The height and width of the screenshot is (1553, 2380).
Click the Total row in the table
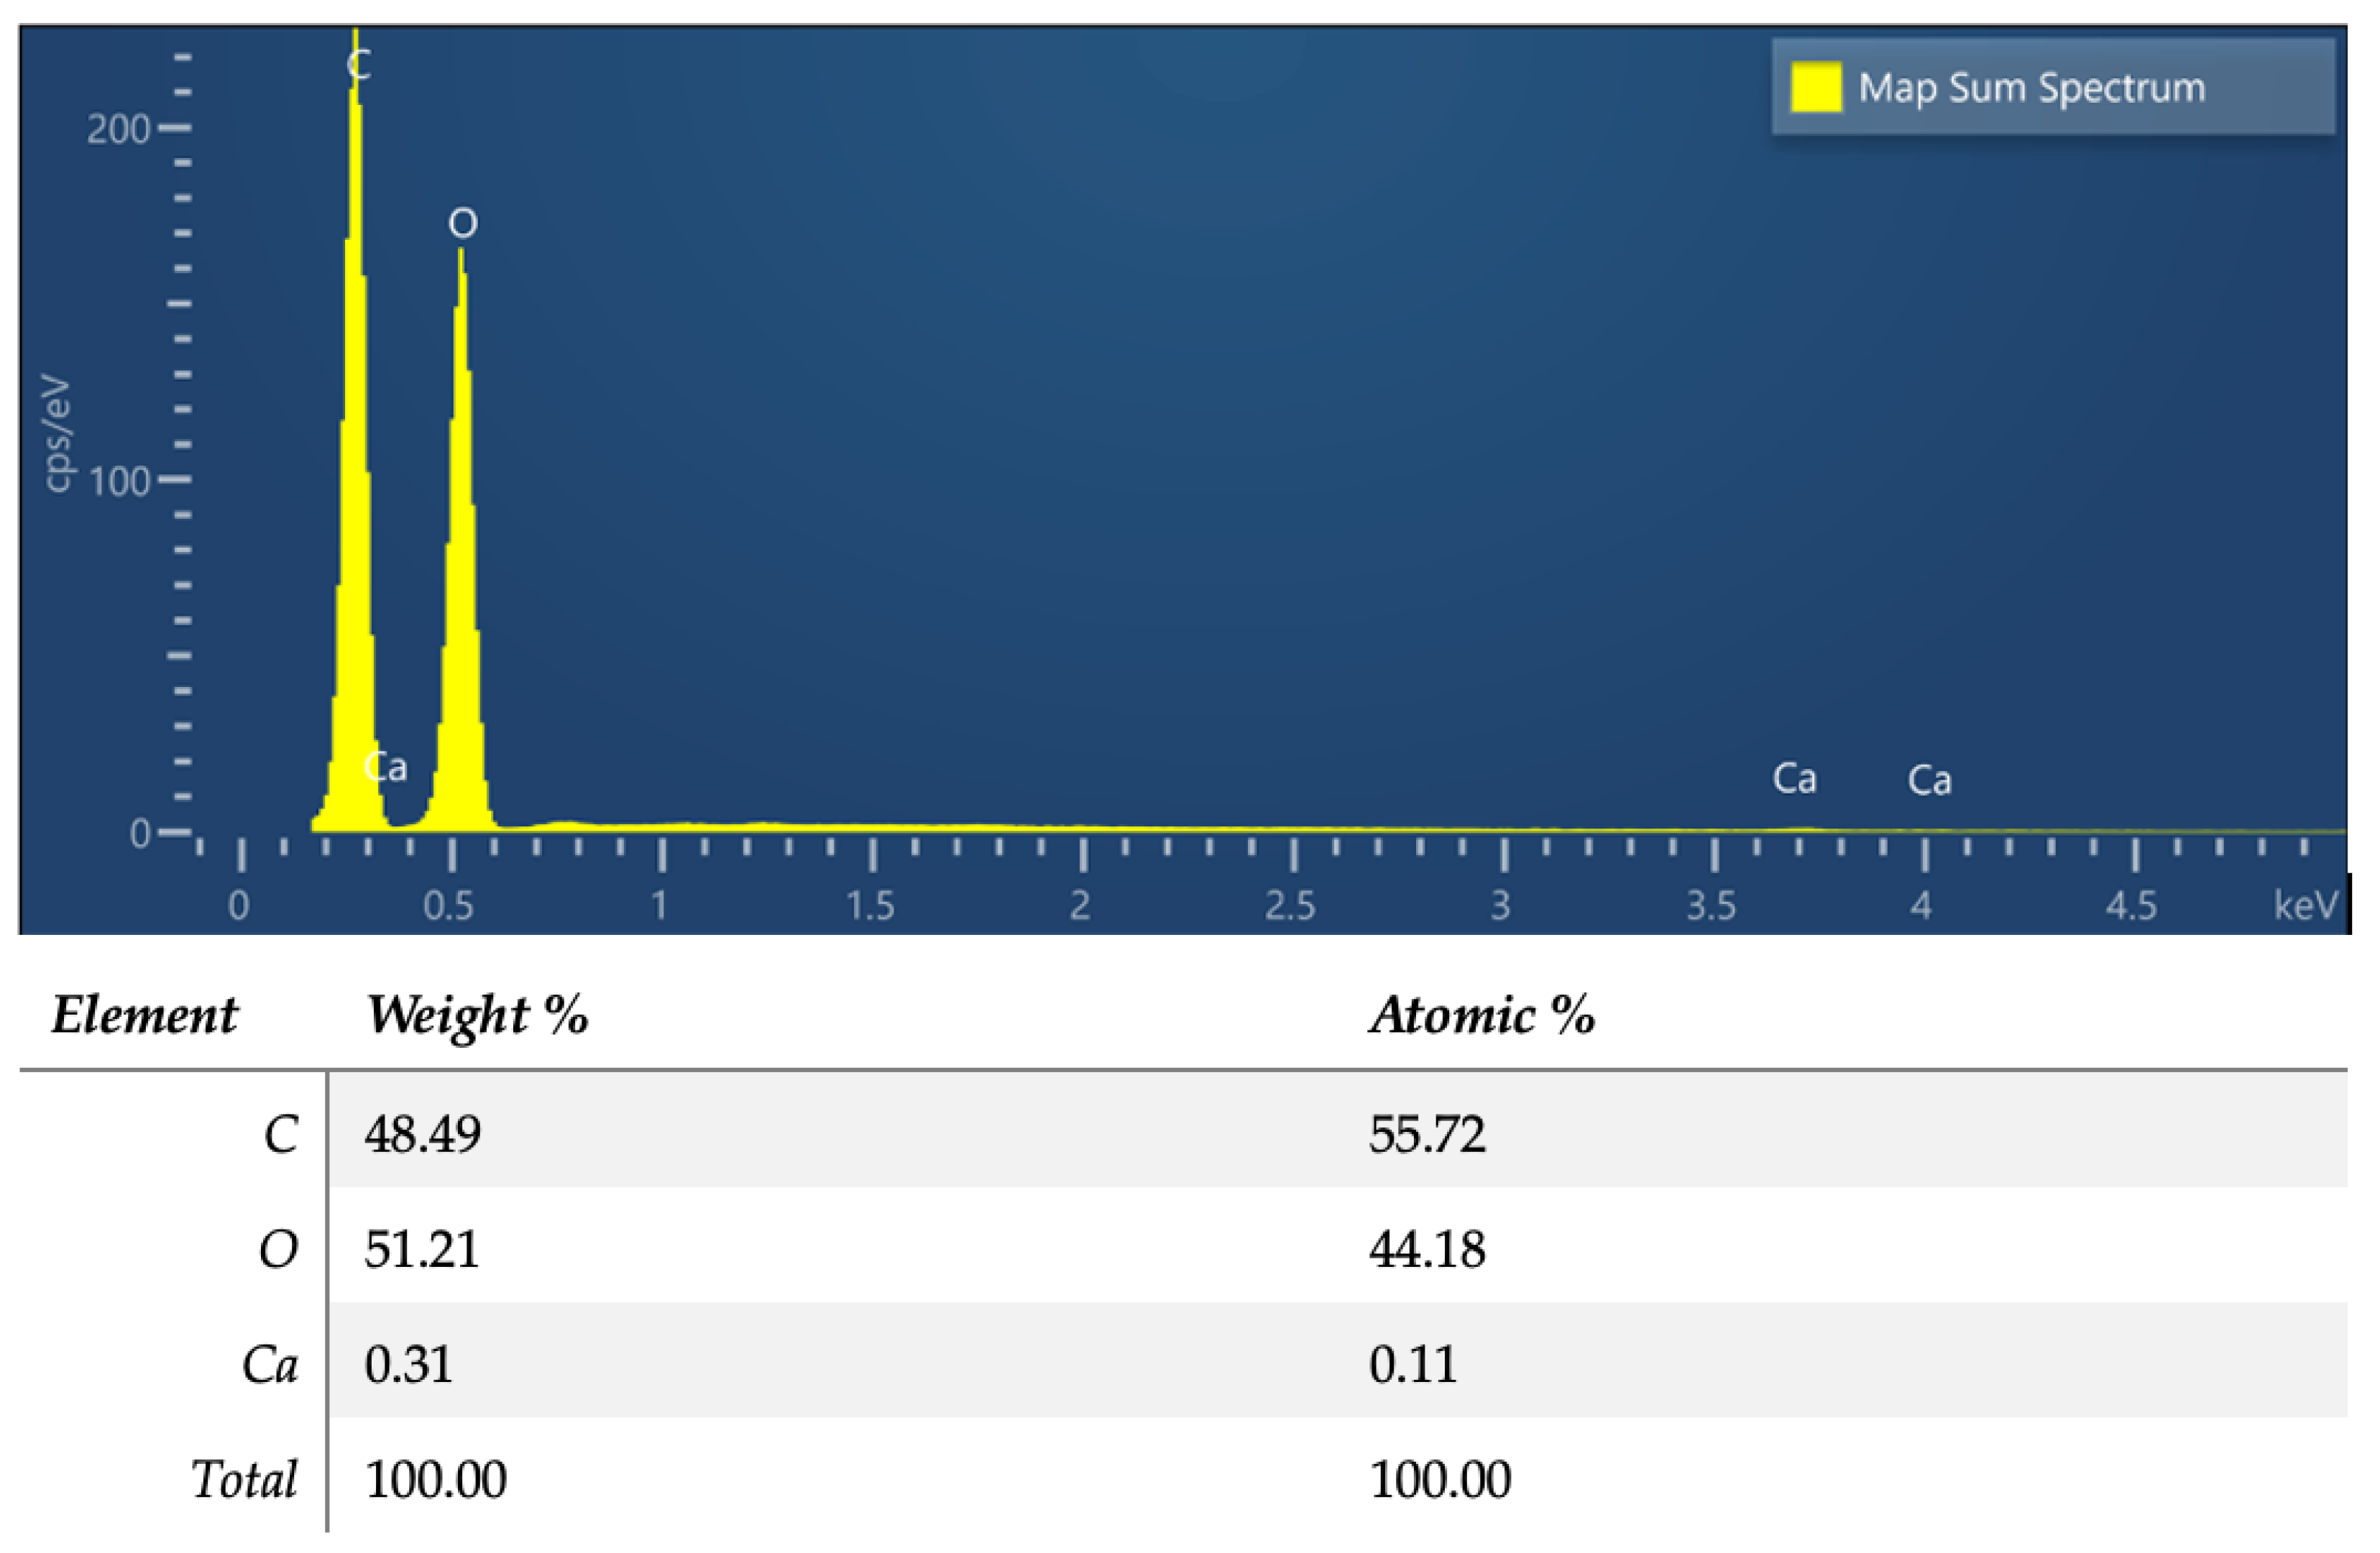coord(245,1478)
